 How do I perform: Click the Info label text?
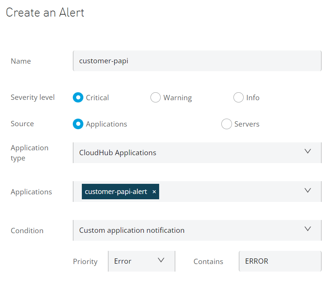point(253,98)
